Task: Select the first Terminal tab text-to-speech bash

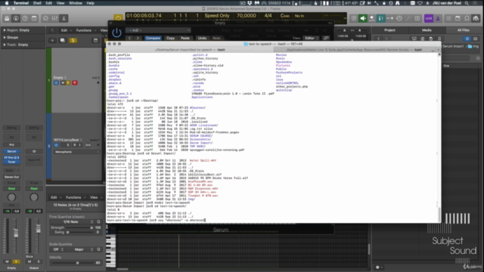Action: (x=190, y=50)
